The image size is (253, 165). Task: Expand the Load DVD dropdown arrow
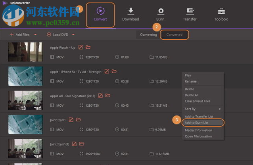point(73,35)
